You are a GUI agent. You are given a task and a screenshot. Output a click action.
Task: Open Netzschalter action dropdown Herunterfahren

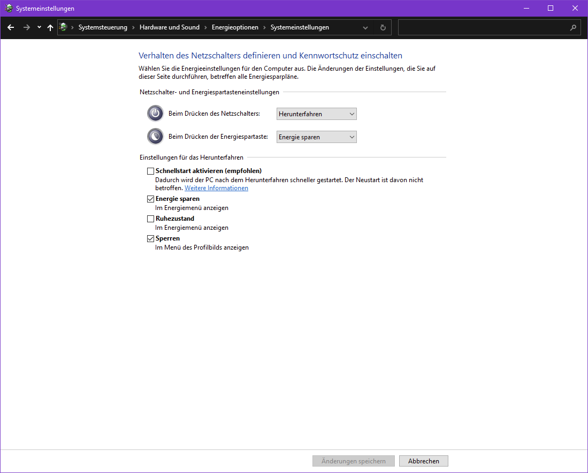click(317, 114)
